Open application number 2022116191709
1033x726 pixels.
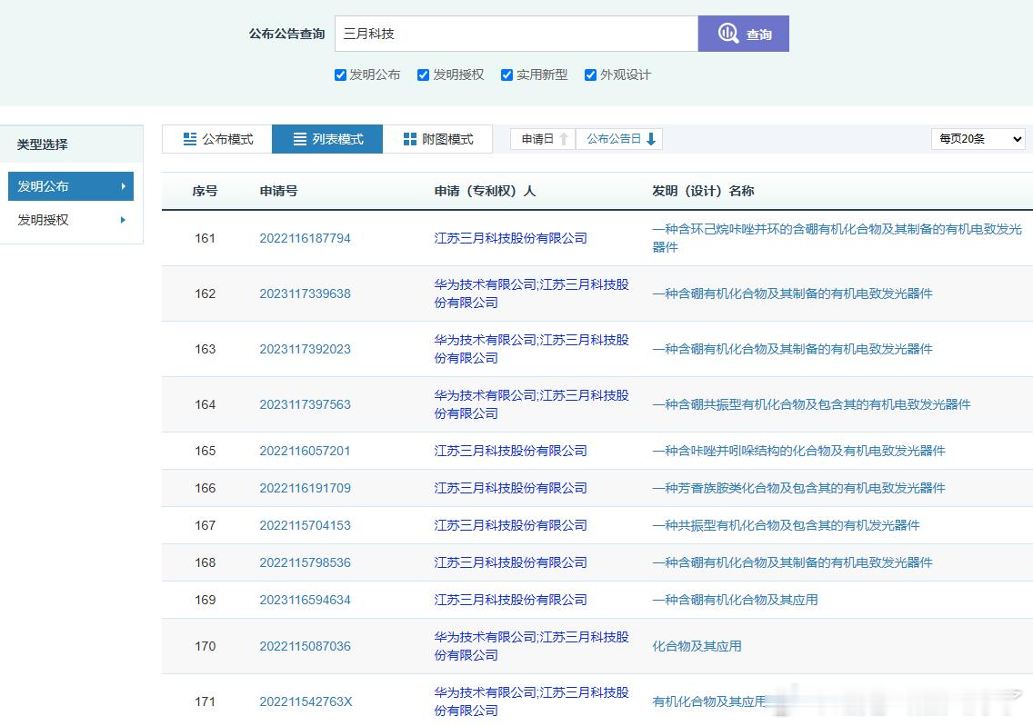coord(305,488)
